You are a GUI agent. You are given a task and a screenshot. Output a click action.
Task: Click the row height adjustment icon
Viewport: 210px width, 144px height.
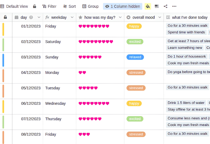coord(157,6)
